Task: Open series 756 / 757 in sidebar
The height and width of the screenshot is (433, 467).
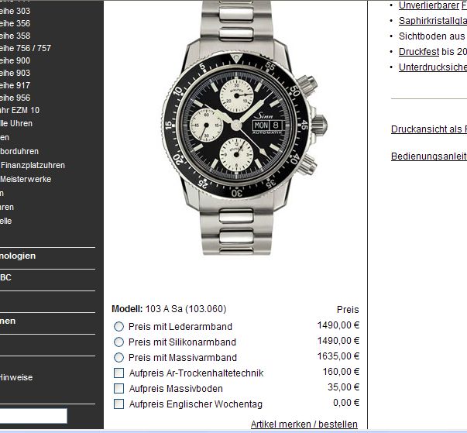Action: pyautogui.click(x=26, y=48)
